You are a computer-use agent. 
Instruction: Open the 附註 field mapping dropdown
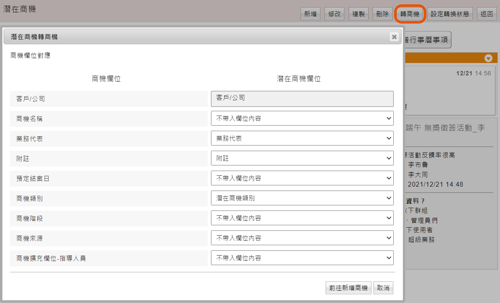tap(302, 158)
